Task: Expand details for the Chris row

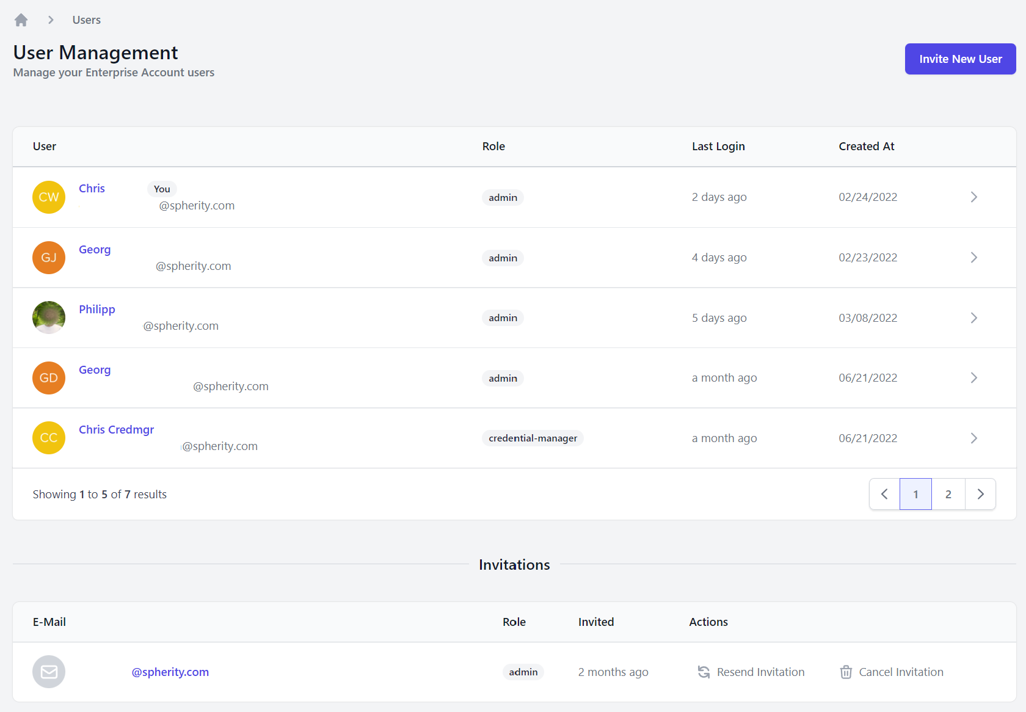Action: click(973, 197)
